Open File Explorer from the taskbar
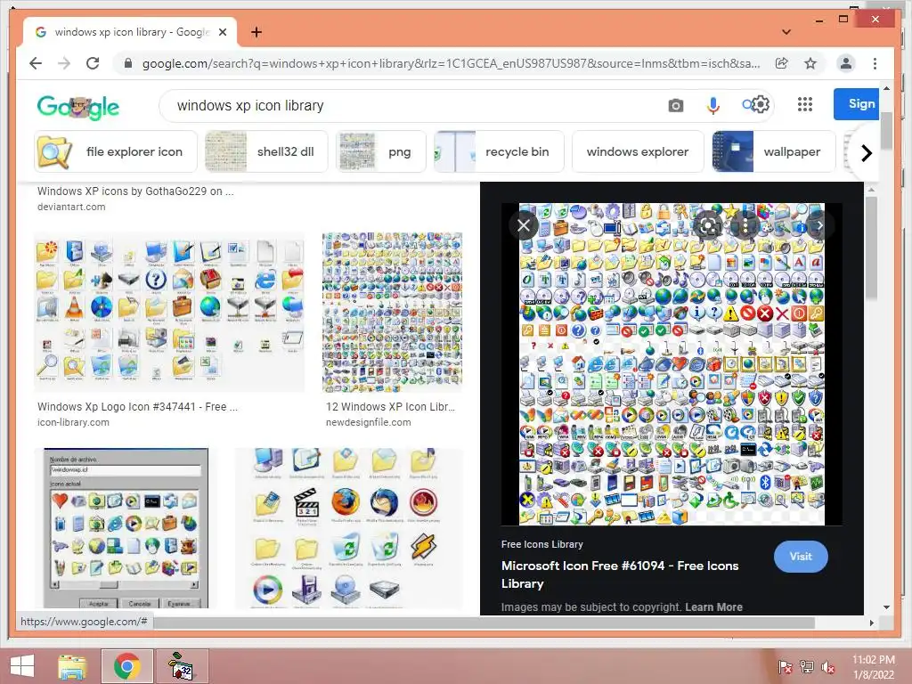The height and width of the screenshot is (684, 912). click(73, 666)
